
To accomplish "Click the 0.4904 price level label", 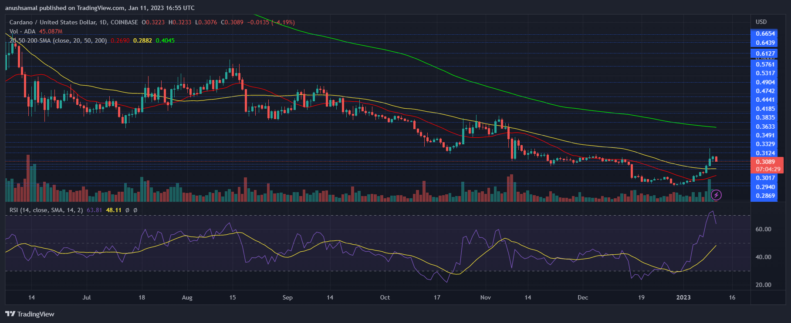I will coord(765,82).
